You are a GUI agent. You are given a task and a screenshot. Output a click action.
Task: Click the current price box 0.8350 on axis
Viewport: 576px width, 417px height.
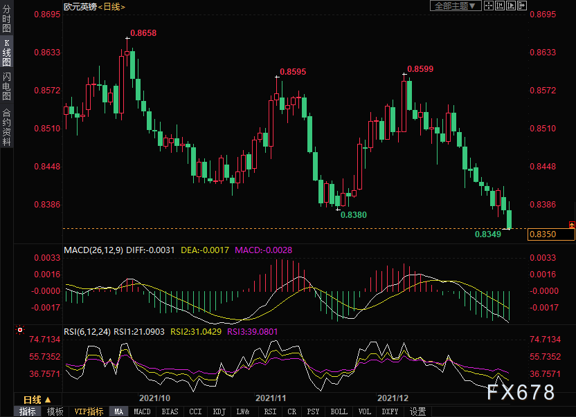(x=551, y=234)
